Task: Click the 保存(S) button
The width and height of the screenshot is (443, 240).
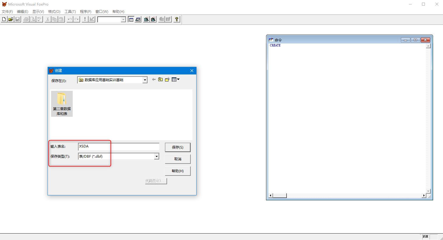Action: [178, 147]
